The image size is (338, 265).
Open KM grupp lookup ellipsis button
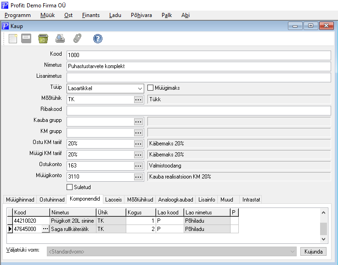point(138,132)
